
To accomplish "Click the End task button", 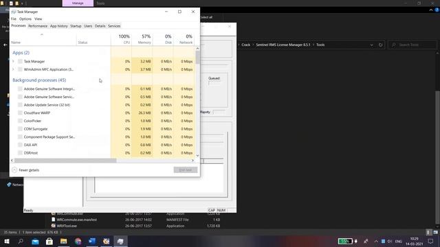I will (x=185, y=170).
